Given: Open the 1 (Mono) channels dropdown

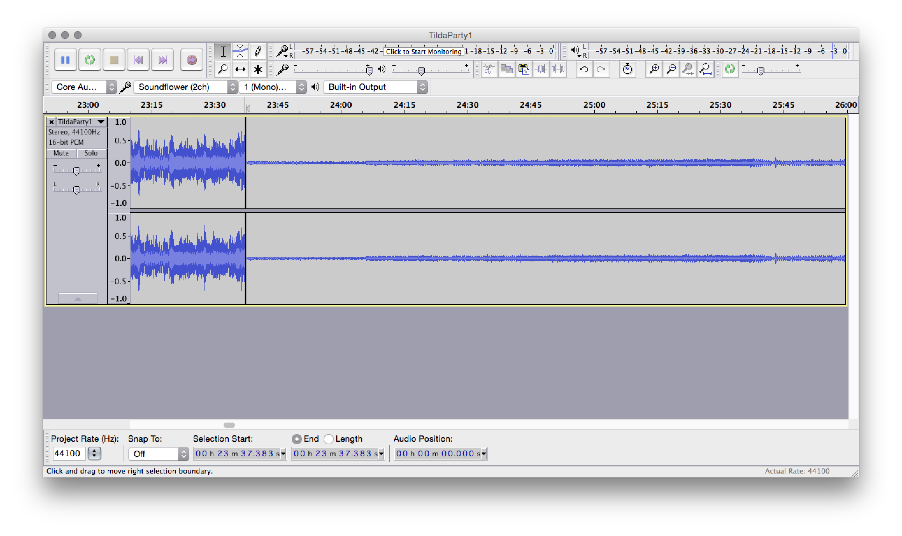Looking at the screenshot, I should (273, 87).
